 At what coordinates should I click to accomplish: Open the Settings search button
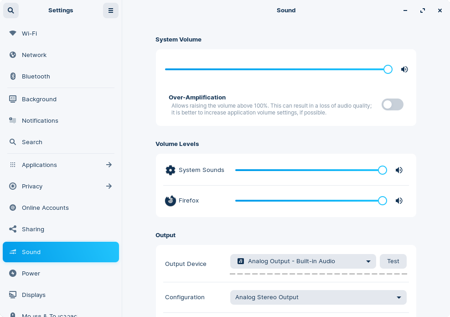click(11, 10)
